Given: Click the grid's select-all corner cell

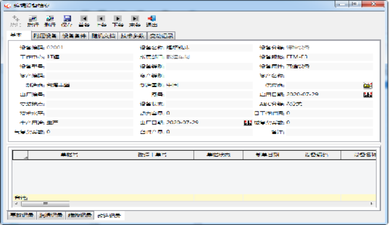Looking at the screenshot, I should pos(21,155).
